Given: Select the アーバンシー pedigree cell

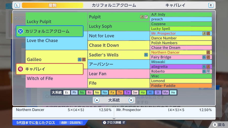Looking at the screenshot, I should coord(119,64).
